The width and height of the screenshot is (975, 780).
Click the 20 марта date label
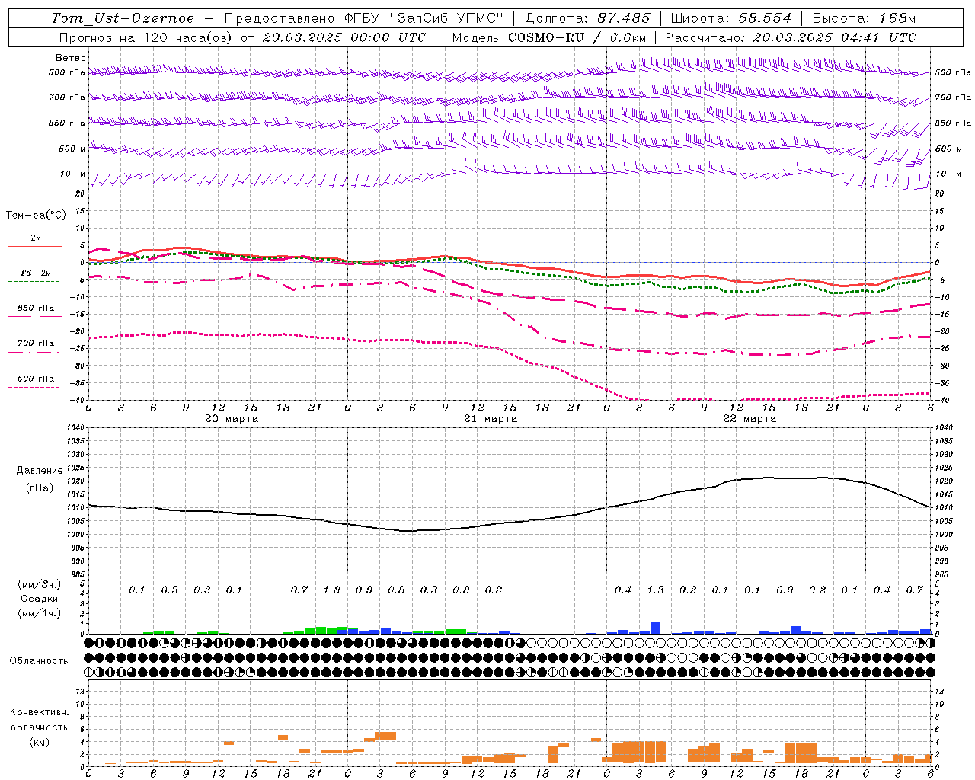point(232,419)
